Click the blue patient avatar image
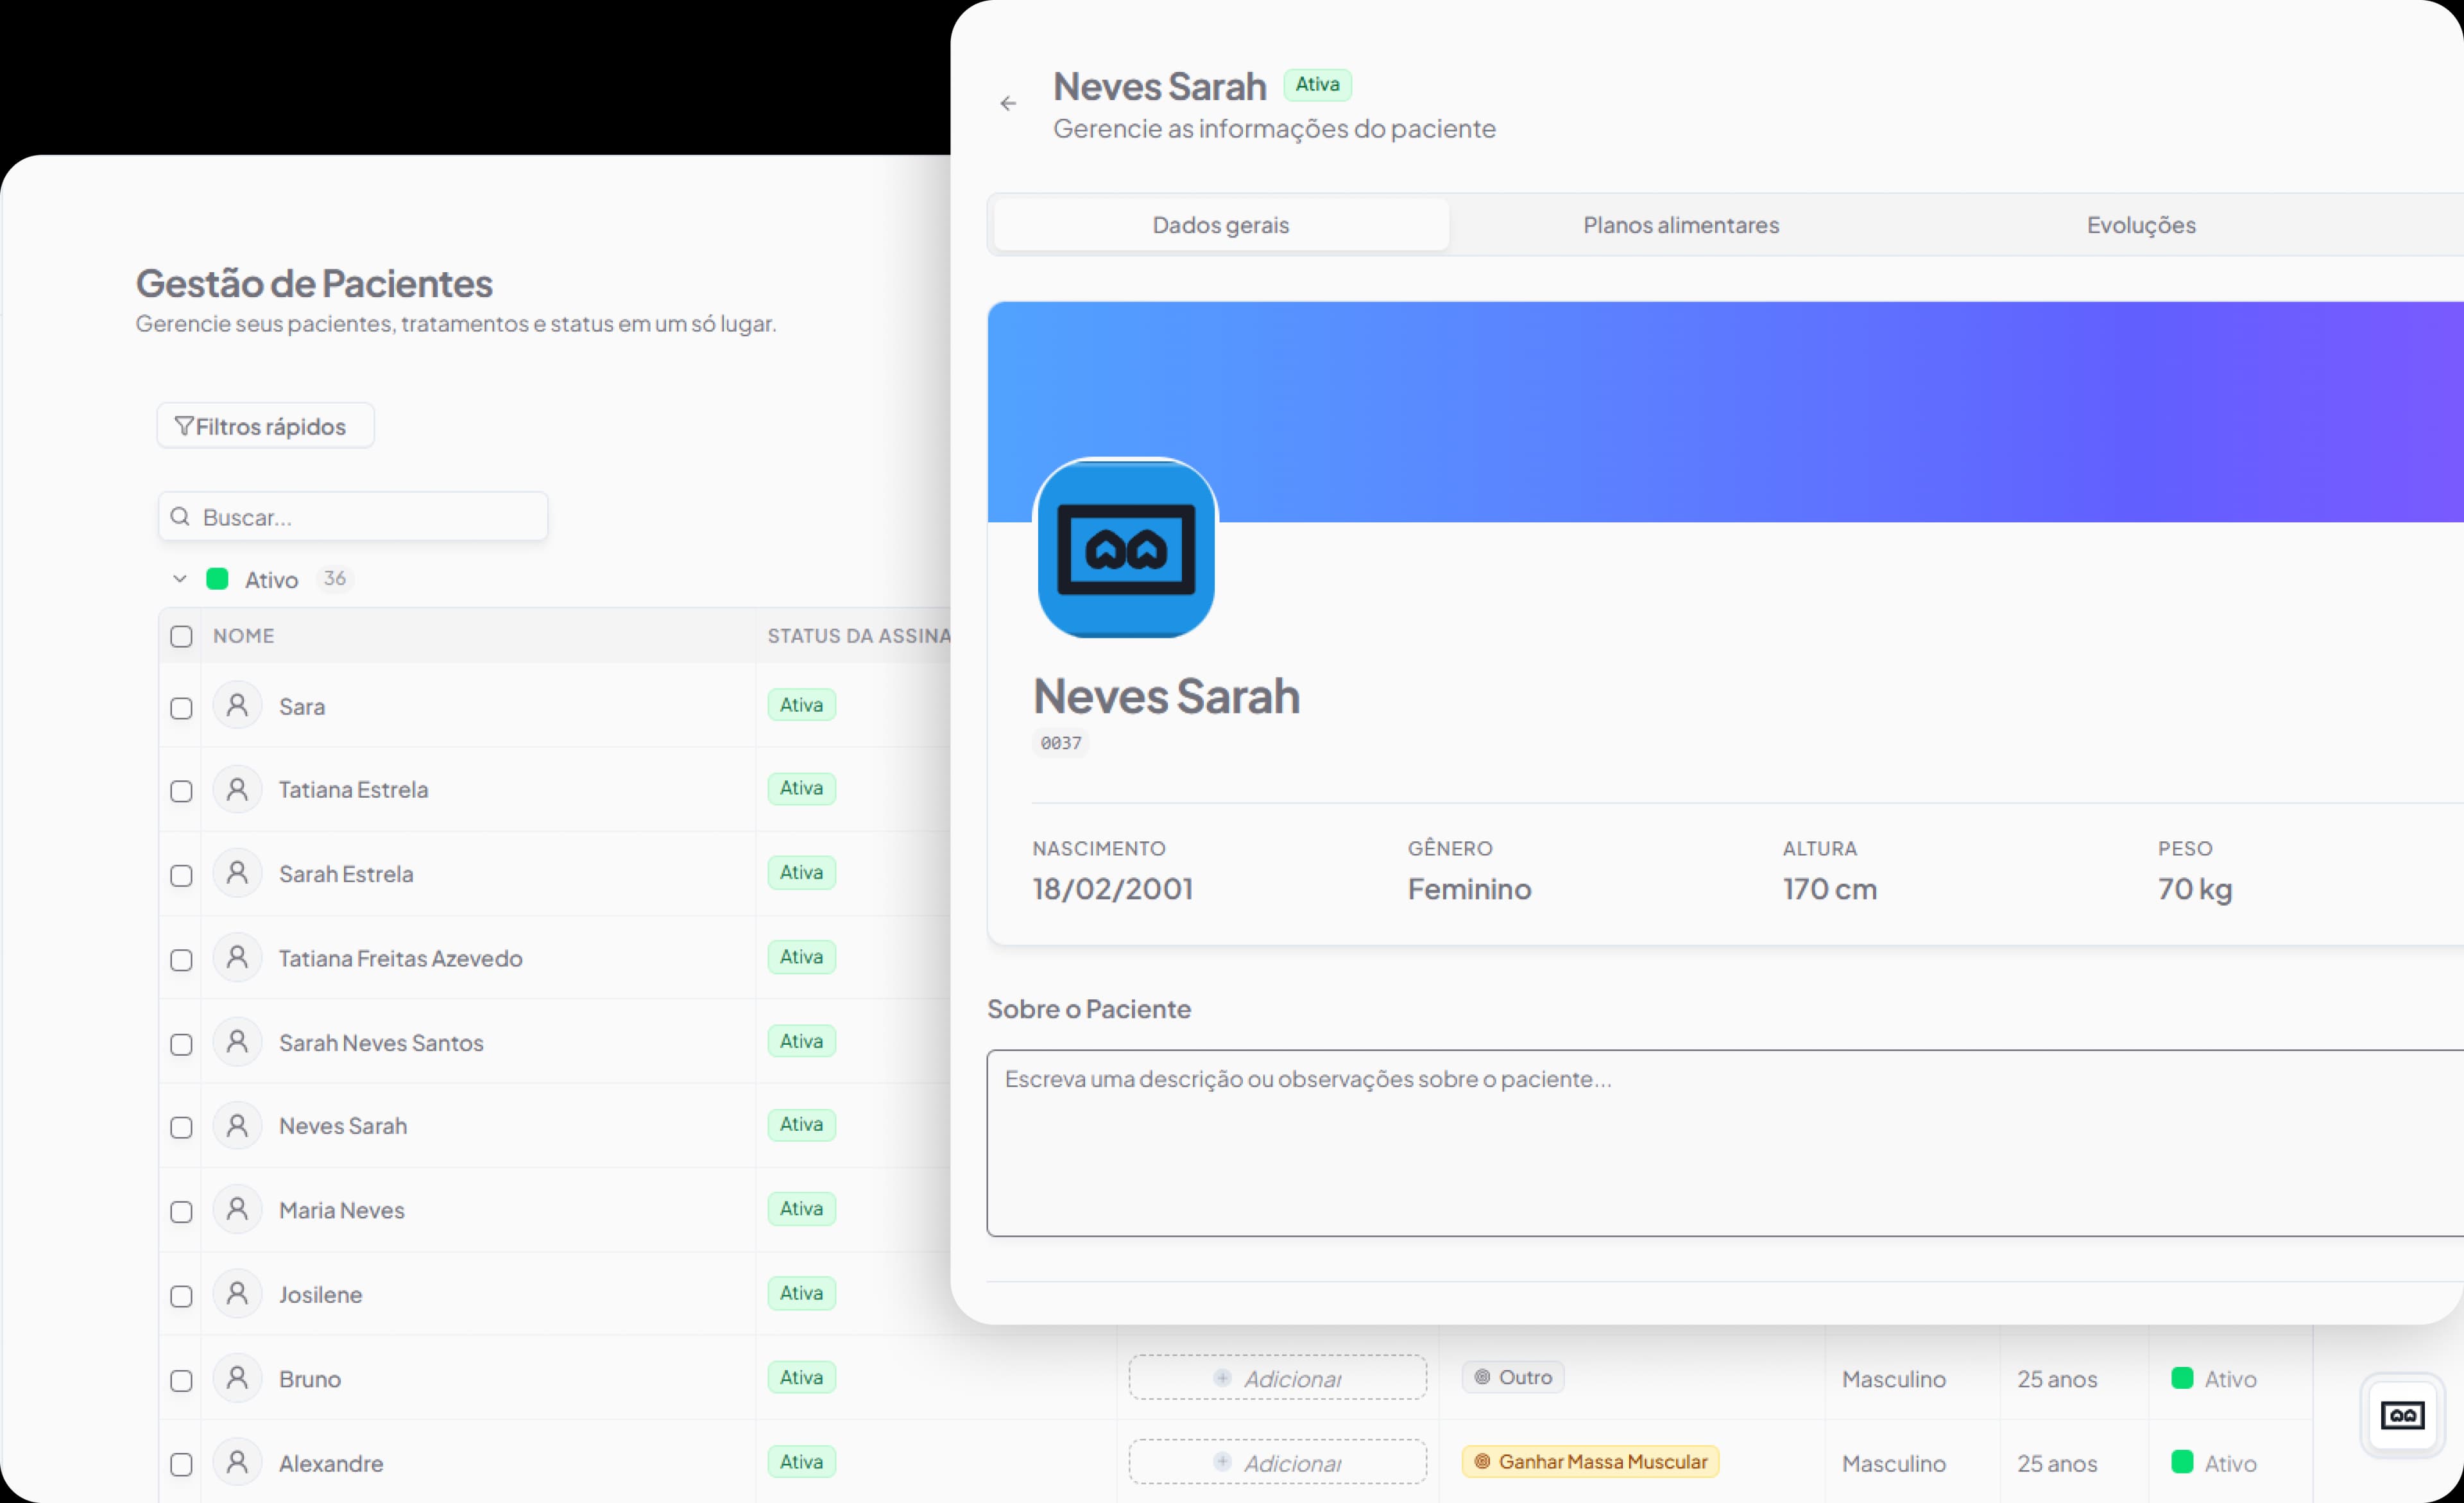The image size is (2464, 1503). click(x=1126, y=549)
